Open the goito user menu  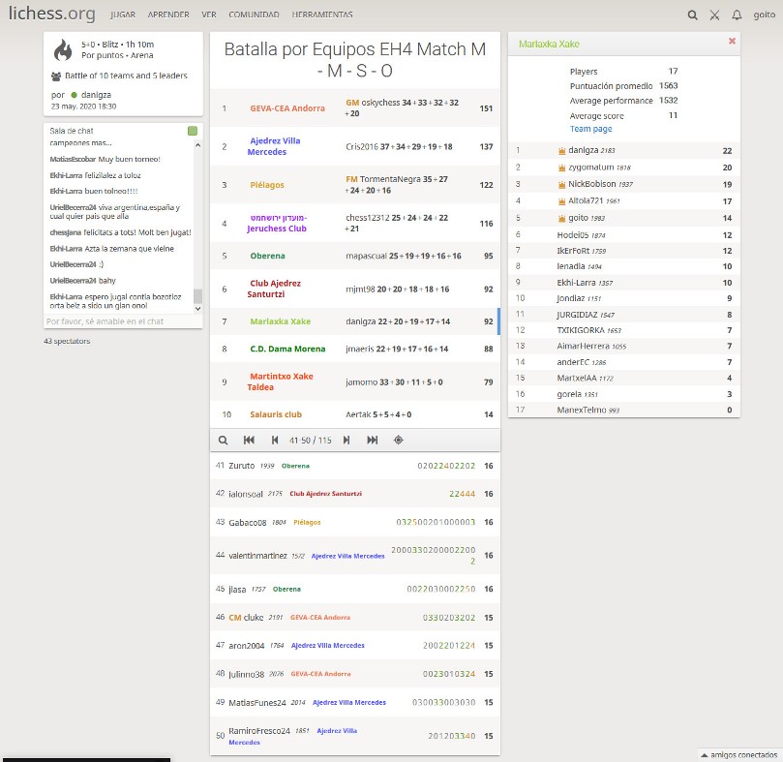click(x=763, y=15)
